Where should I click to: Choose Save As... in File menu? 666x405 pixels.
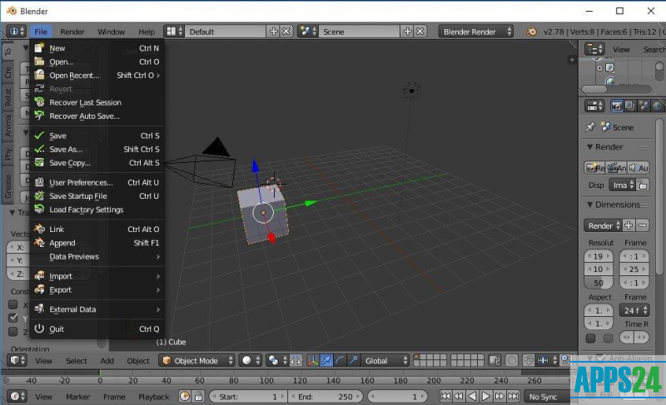click(x=97, y=150)
